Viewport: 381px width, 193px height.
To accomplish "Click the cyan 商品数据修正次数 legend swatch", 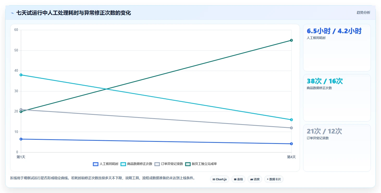I will point(123,164).
